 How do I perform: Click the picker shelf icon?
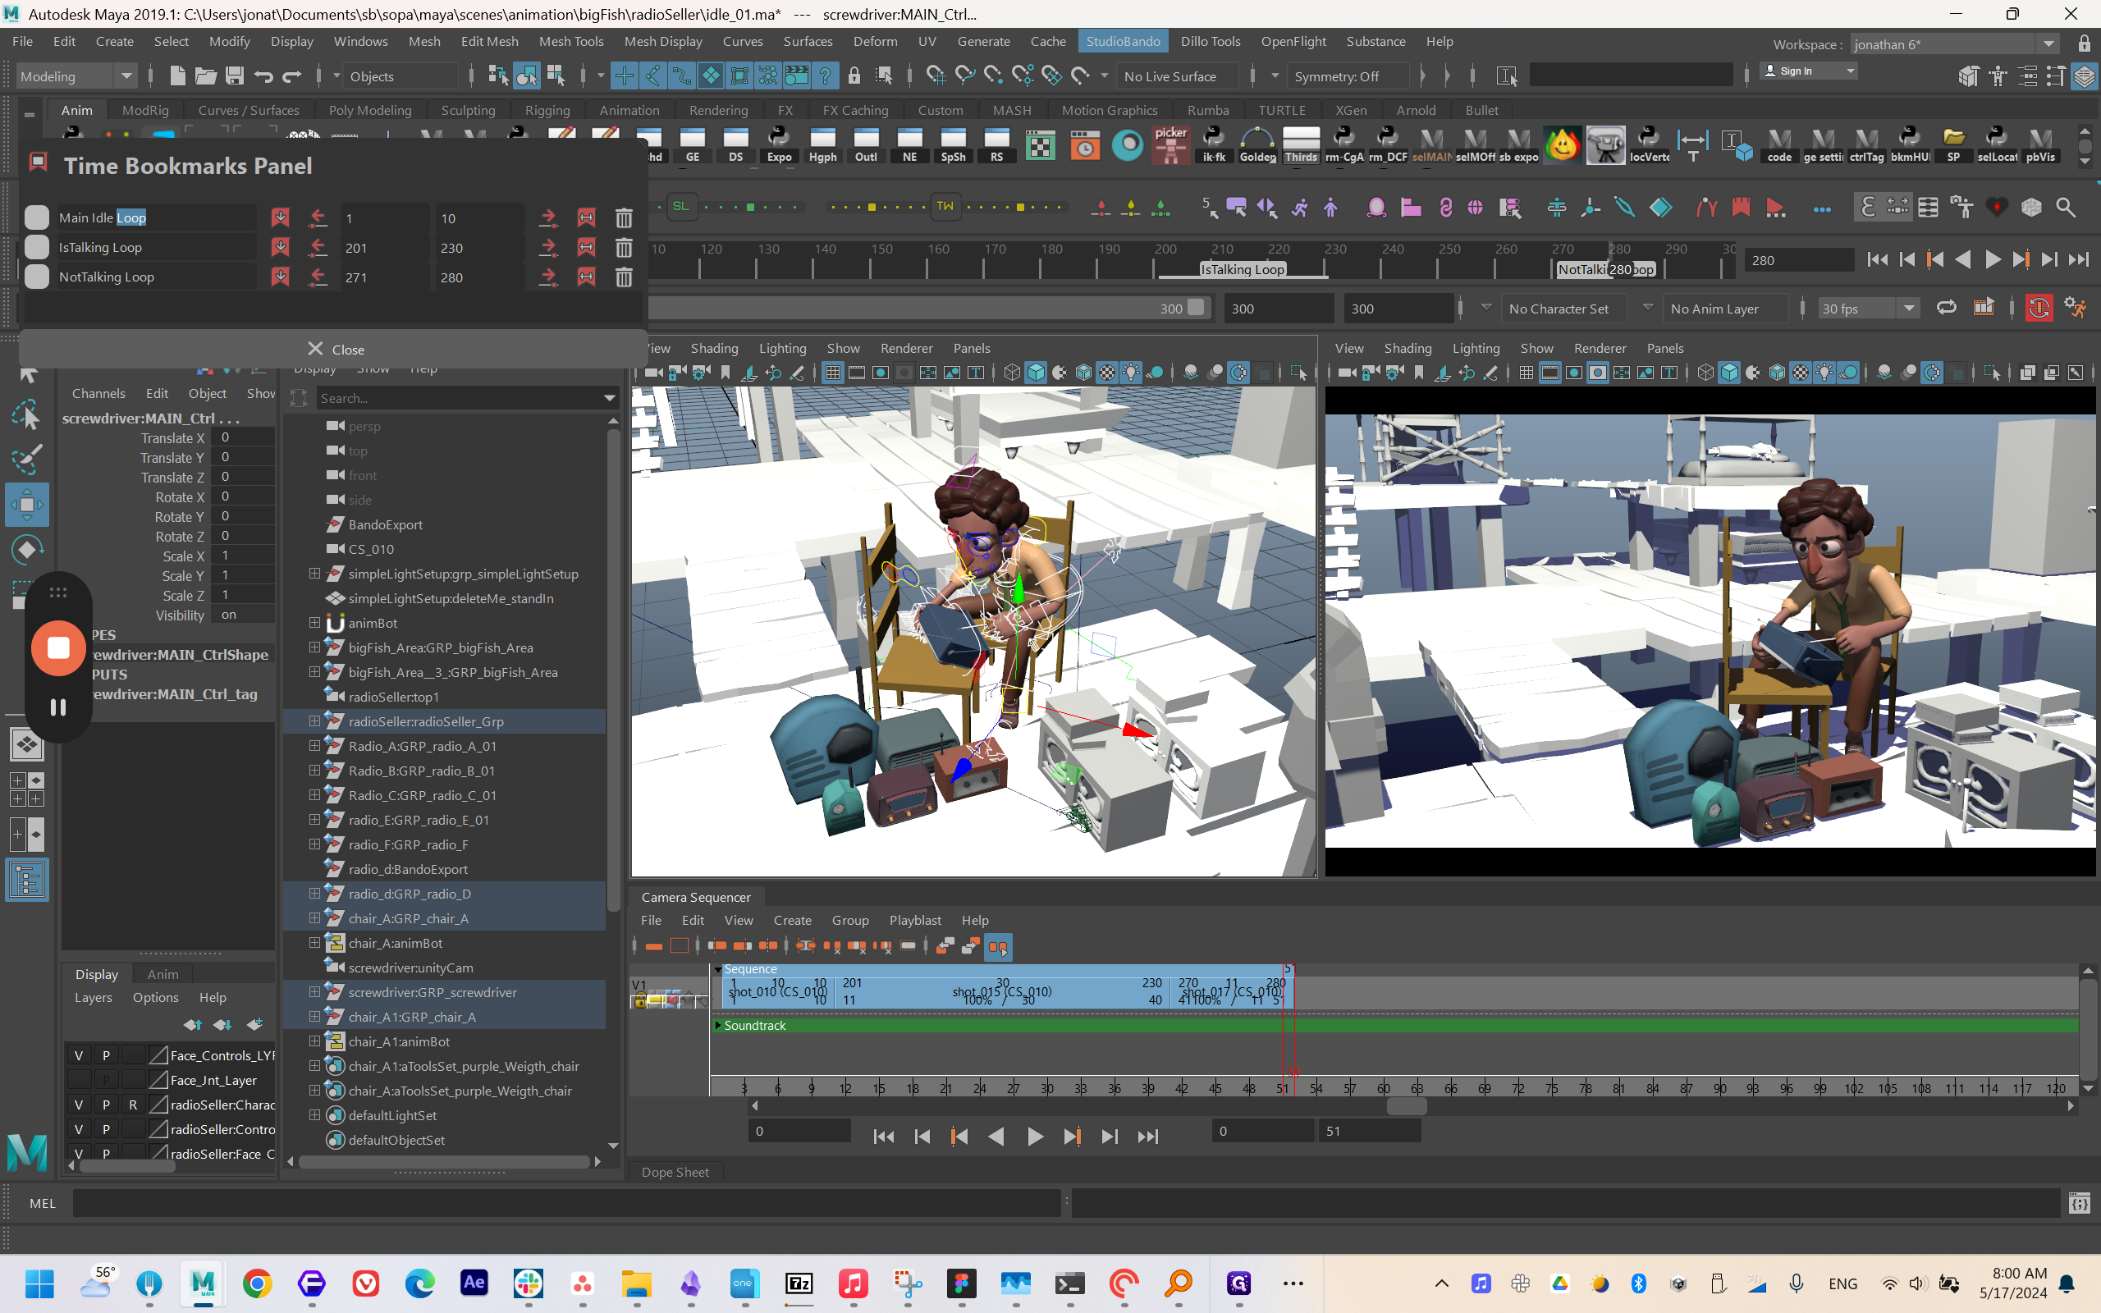[x=1170, y=145]
